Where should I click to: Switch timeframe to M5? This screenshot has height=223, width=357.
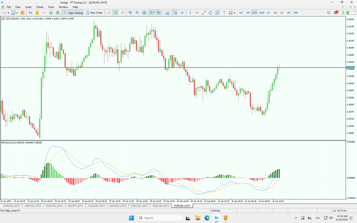pyautogui.click(x=248, y=13)
